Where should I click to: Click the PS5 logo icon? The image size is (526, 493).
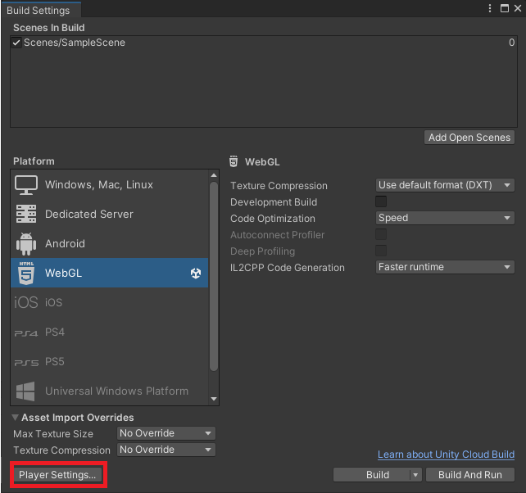(x=26, y=363)
